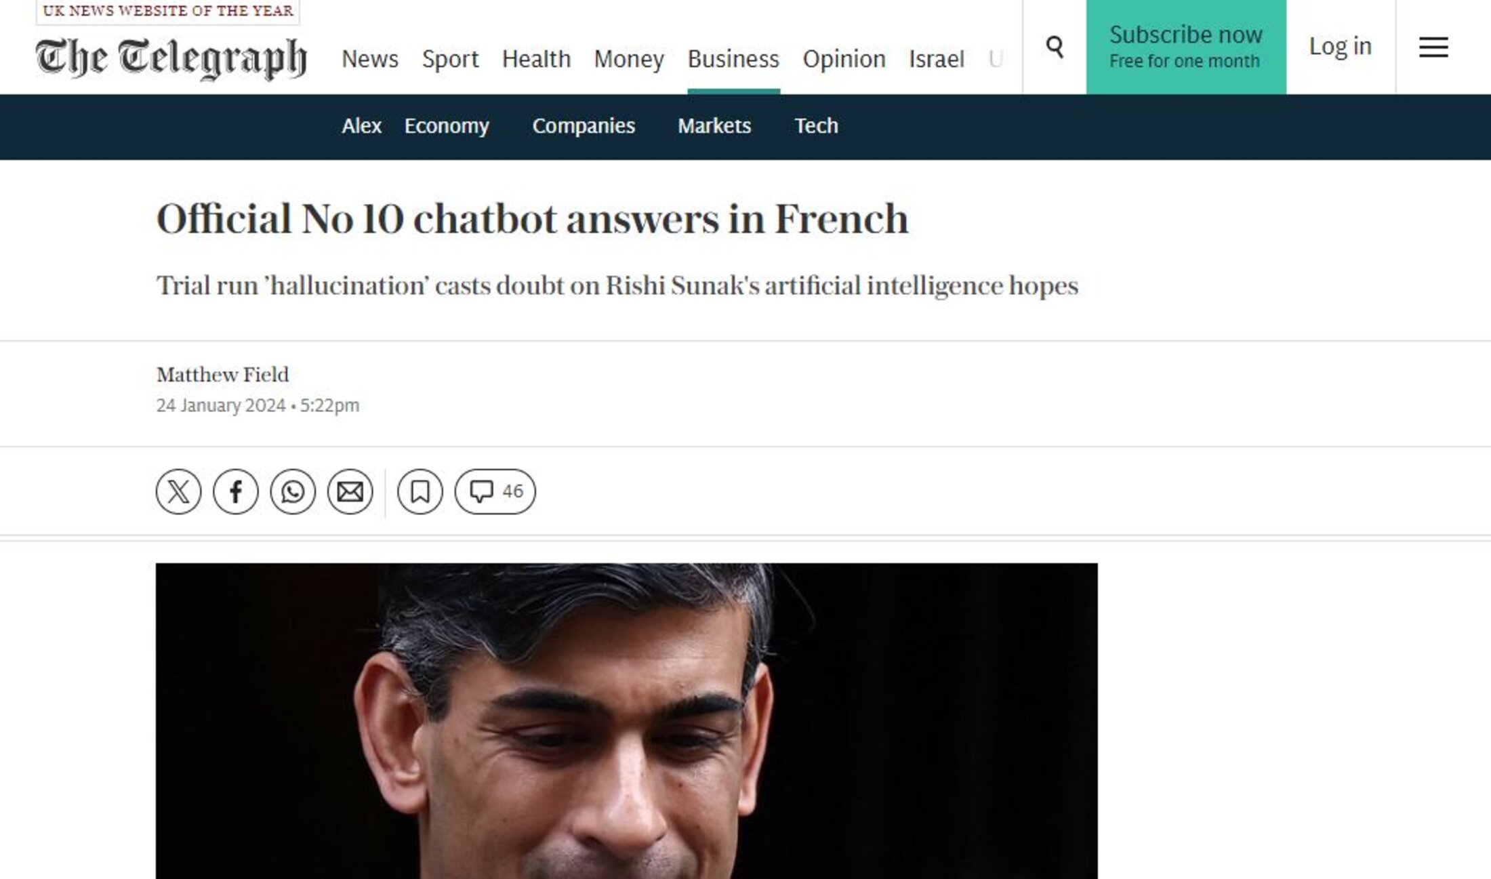Open the Sport section

coord(450,59)
